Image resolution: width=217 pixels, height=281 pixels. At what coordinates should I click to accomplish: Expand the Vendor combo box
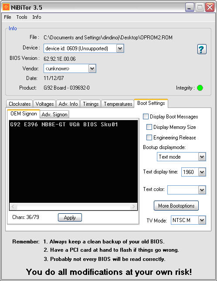click(x=92, y=69)
